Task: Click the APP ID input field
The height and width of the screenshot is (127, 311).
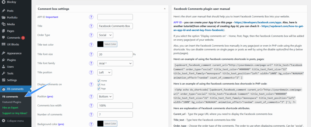Action: [x=115, y=17]
